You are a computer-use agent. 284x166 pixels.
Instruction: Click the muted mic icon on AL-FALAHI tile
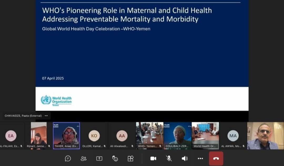point(21,146)
